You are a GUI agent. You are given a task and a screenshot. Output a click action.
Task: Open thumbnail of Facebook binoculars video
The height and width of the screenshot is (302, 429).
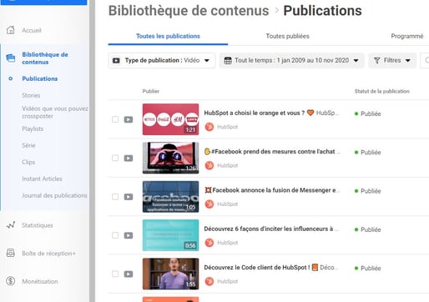pyautogui.click(x=170, y=158)
